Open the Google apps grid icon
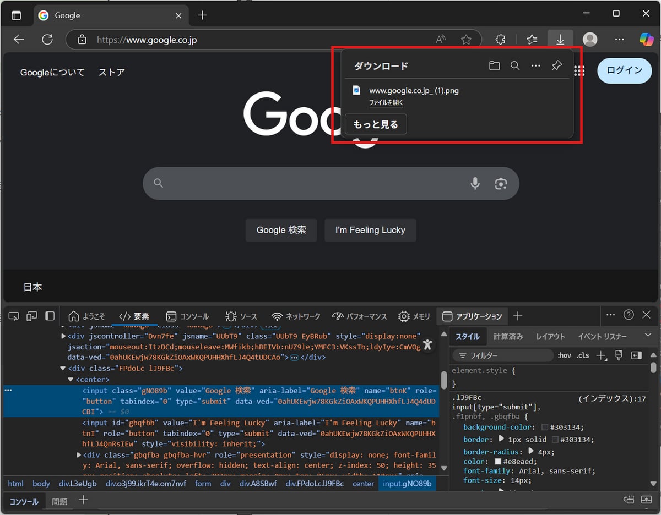This screenshot has width=661, height=515. (579, 70)
